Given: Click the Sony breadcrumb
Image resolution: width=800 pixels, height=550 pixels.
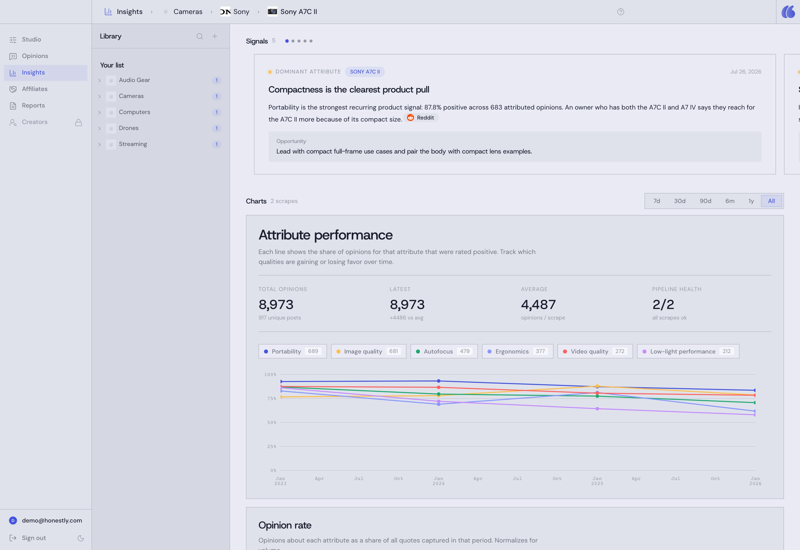Looking at the screenshot, I should (241, 12).
